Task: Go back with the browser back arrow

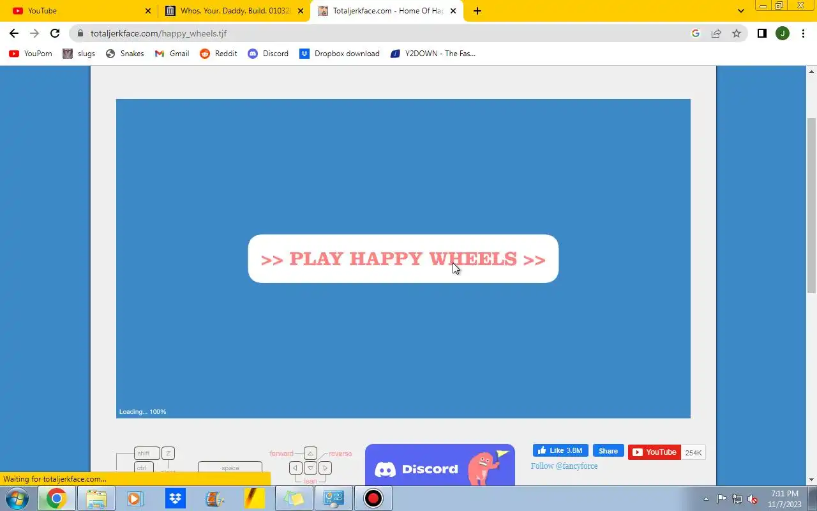Action: click(14, 33)
